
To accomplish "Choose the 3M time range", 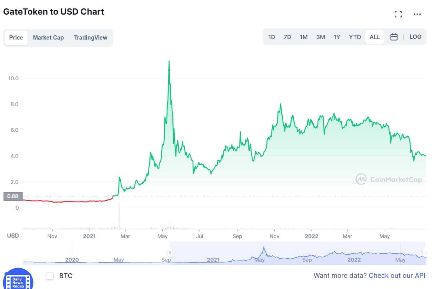I will click(x=320, y=37).
